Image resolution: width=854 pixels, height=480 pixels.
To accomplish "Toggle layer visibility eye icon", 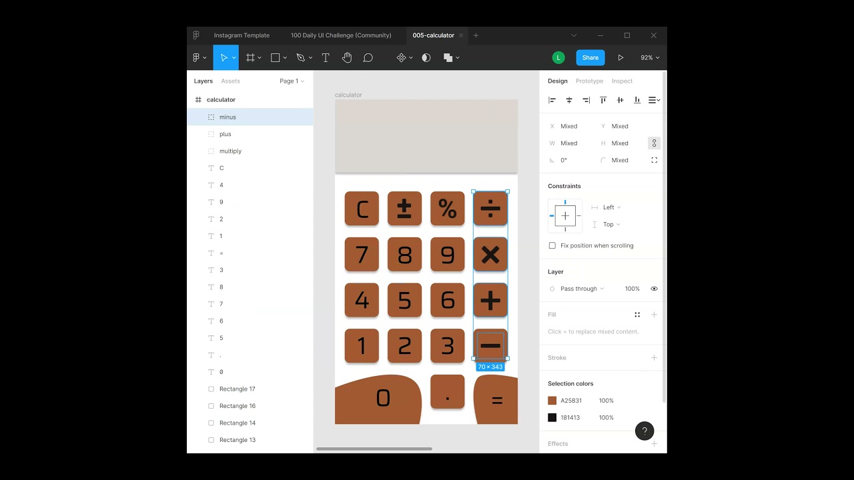I will [x=654, y=289].
